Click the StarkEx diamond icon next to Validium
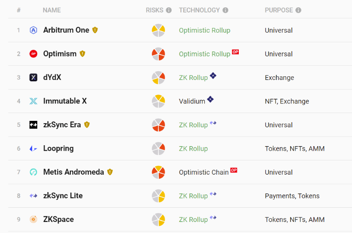This screenshot has width=352, height=233. coord(210,99)
